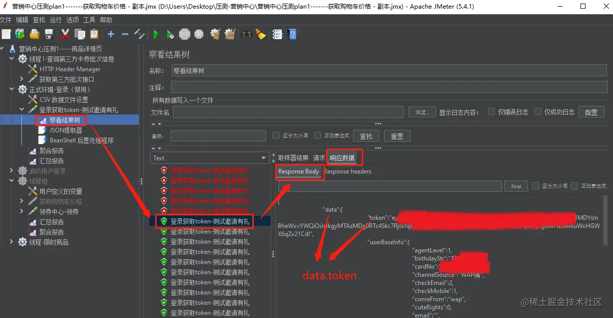Open the Text format dropdown
The width and height of the screenshot is (613, 318).
pos(210,158)
